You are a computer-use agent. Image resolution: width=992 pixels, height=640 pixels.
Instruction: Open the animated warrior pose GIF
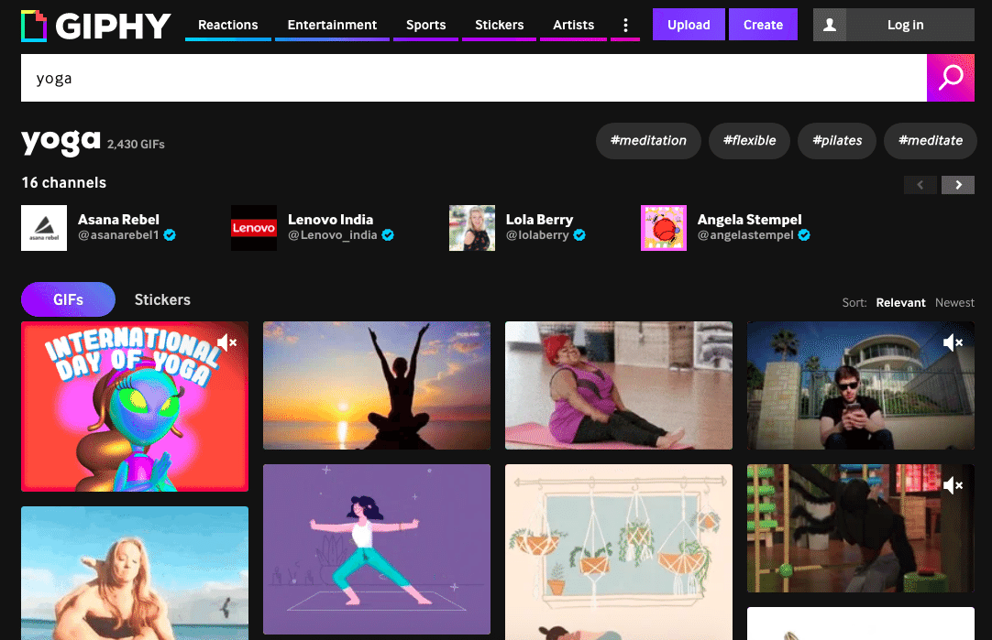coord(377,549)
